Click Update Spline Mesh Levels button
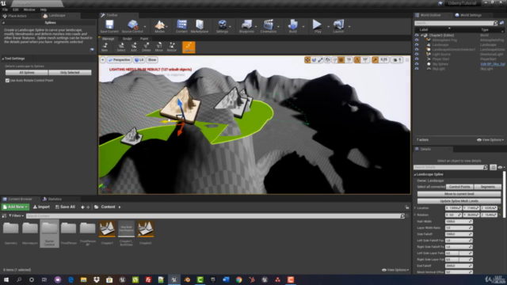Screen dimensions: 507x285 click(459, 201)
